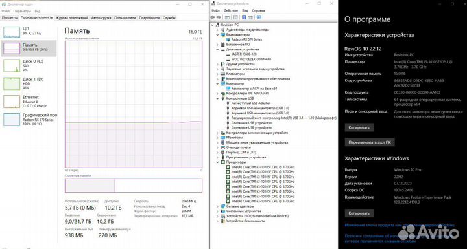Click the Устройства HID category icon
The width and height of the screenshot is (467, 249).
coord(222,216)
